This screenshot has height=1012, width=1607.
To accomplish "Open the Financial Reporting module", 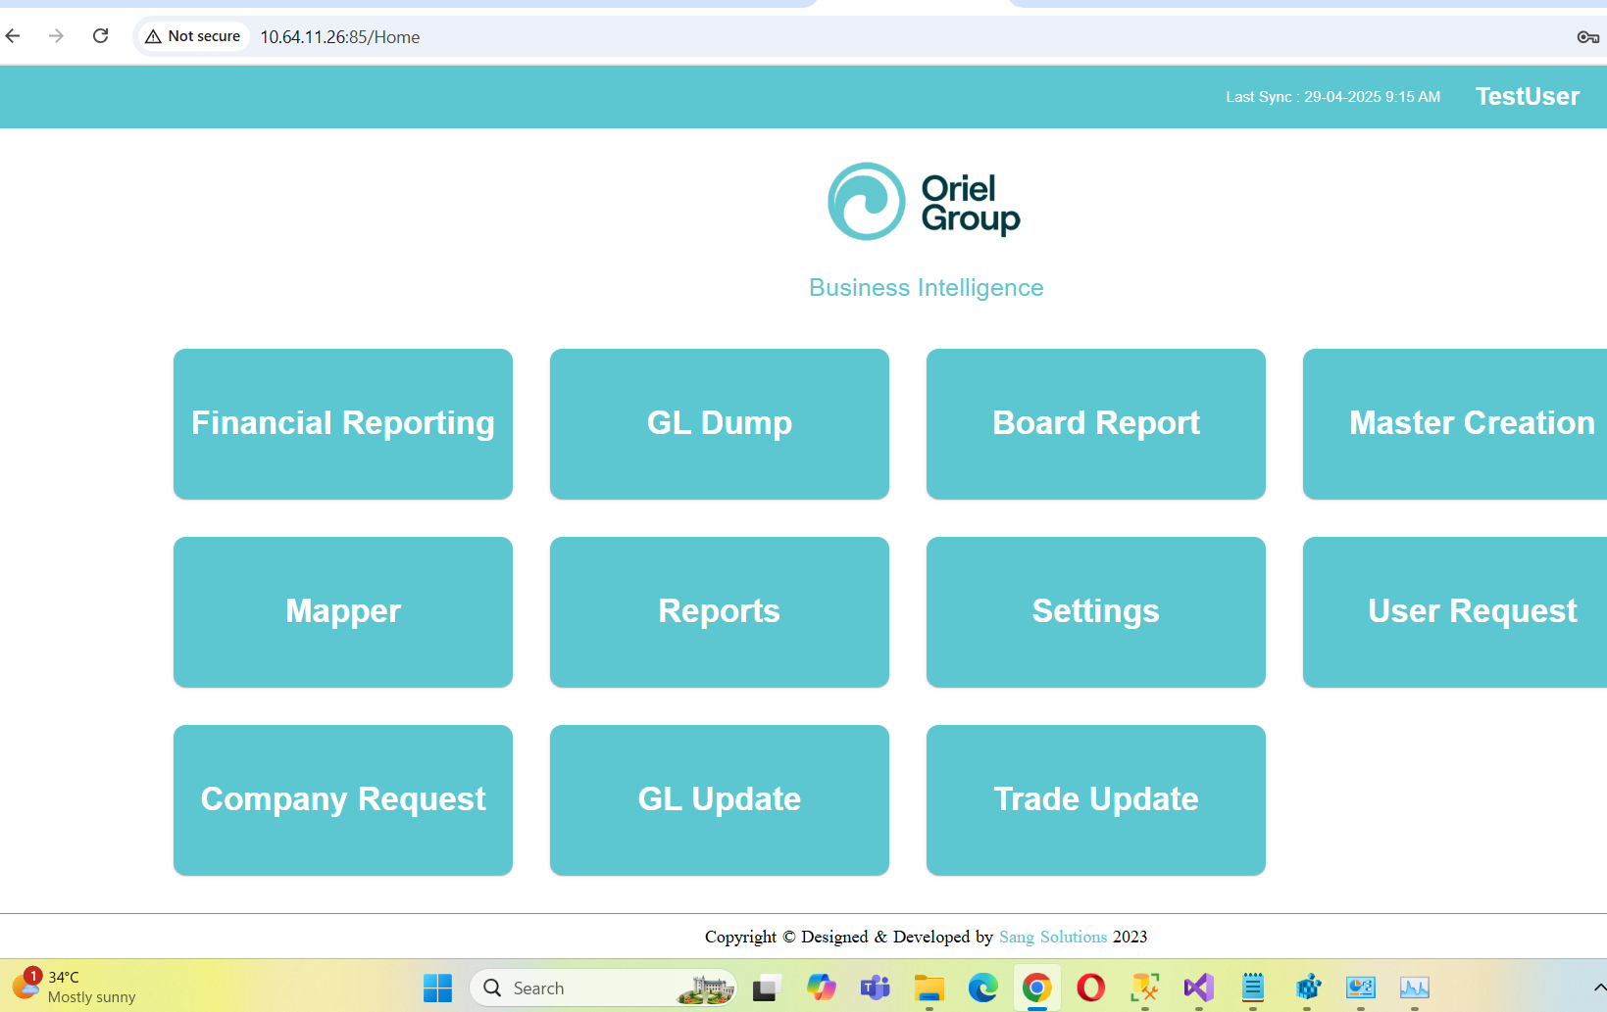I will point(343,424).
